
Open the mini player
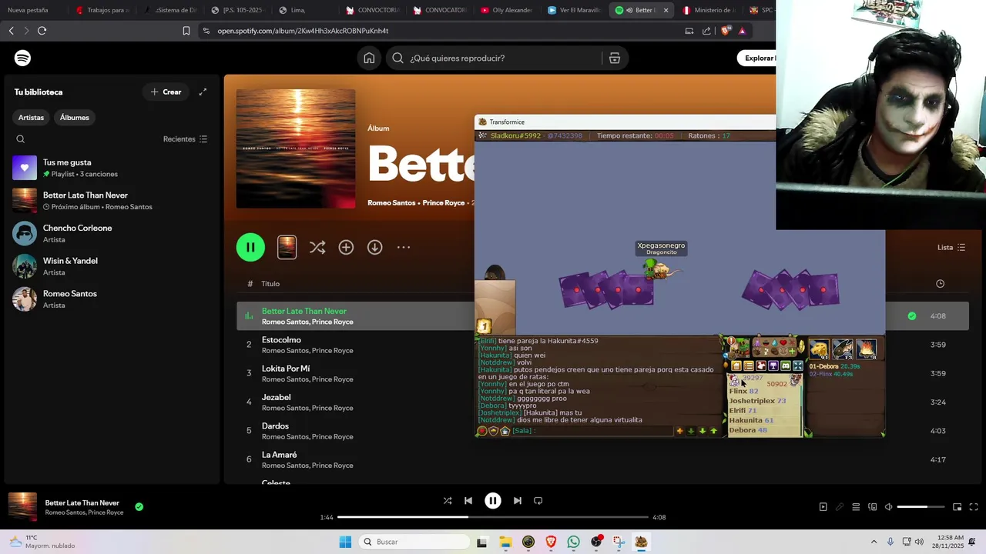click(x=957, y=507)
